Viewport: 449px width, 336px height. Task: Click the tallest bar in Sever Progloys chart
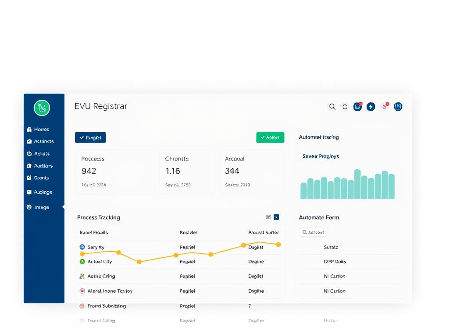coord(357,184)
